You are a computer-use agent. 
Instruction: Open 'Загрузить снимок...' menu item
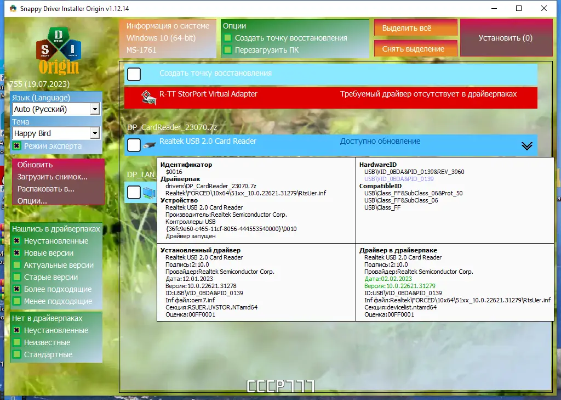pyautogui.click(x=52, y=177)
